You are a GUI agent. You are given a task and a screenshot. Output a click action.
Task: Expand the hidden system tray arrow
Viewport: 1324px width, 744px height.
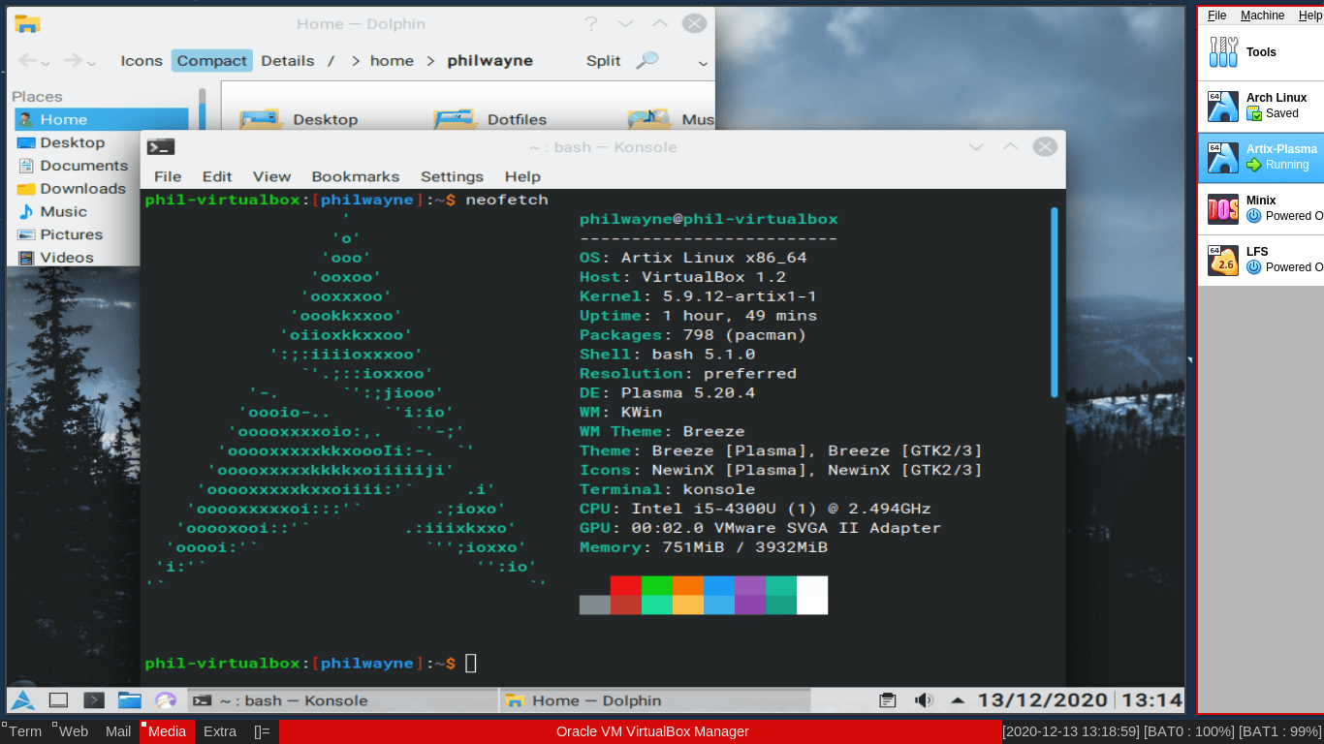(958, 700)
